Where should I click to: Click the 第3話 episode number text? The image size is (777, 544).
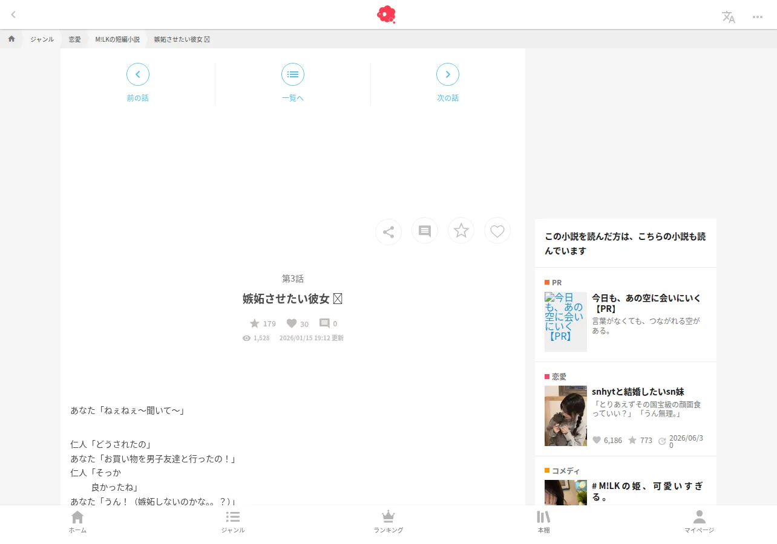(x=293, y=279)
